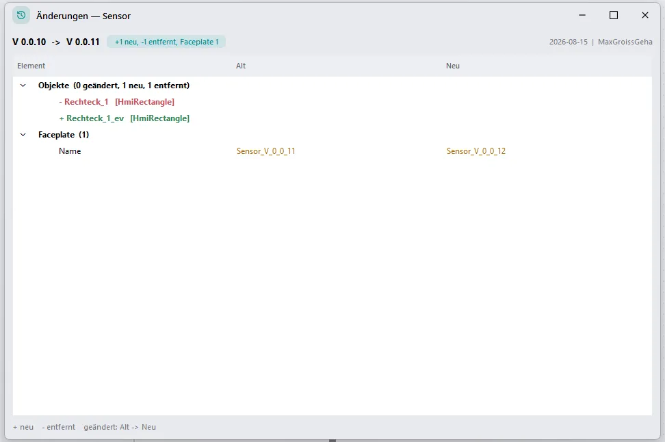Click the Neu column header

[452, 66]
